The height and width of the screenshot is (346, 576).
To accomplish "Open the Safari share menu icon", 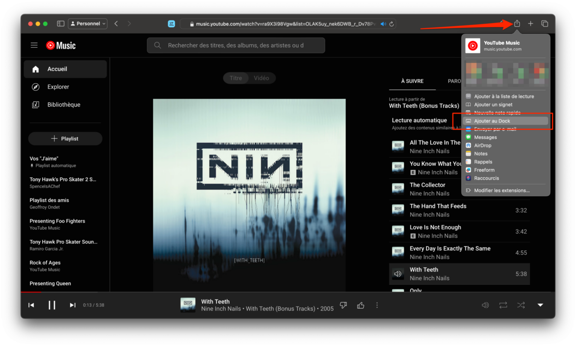I will point(517,24).
